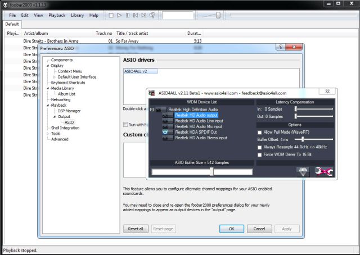Click the Next track icon
360x255 pixels.
click(x=144, y=15)
